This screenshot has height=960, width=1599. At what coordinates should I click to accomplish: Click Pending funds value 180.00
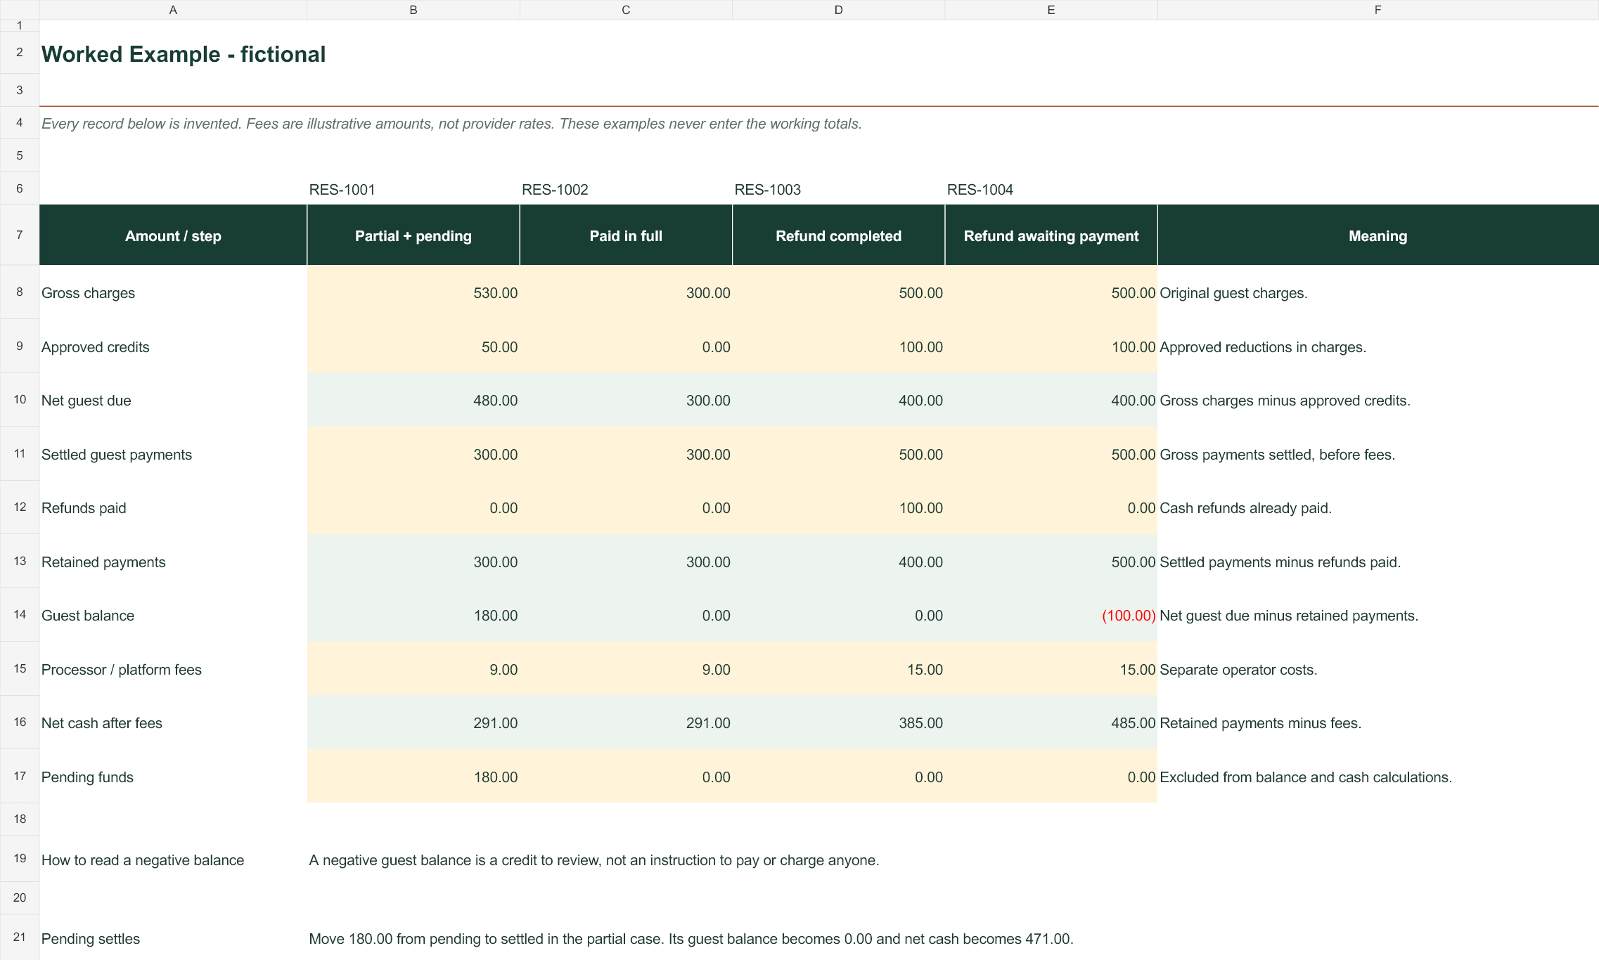413,777
